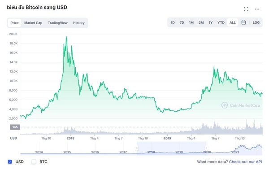Screen dimensions: 269x175
Task: Open the History tab
Action: pyautogui.click(x=79, y=23)
